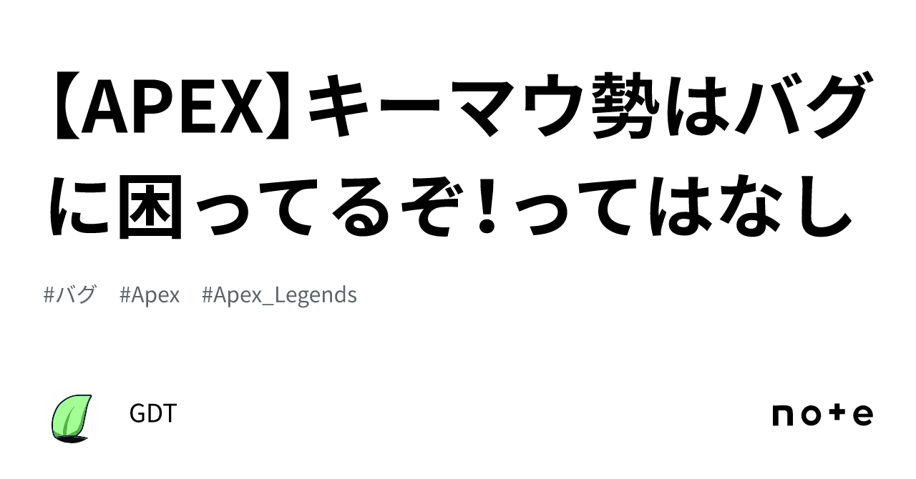Open the note logo
The image size is (916, 479).
click(x=822, y=415)
